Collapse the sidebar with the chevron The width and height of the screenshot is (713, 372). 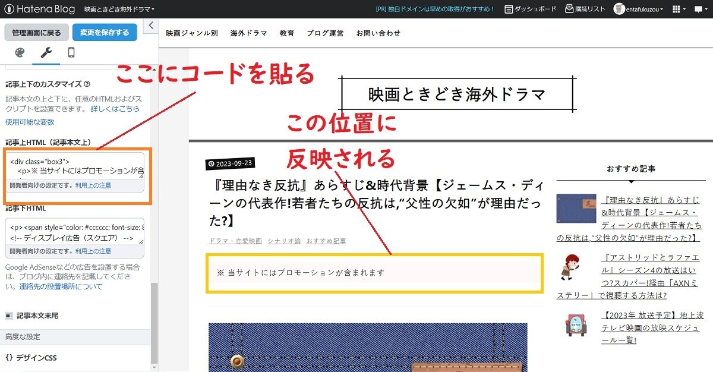pyautogui.click(x=150, y=26)
